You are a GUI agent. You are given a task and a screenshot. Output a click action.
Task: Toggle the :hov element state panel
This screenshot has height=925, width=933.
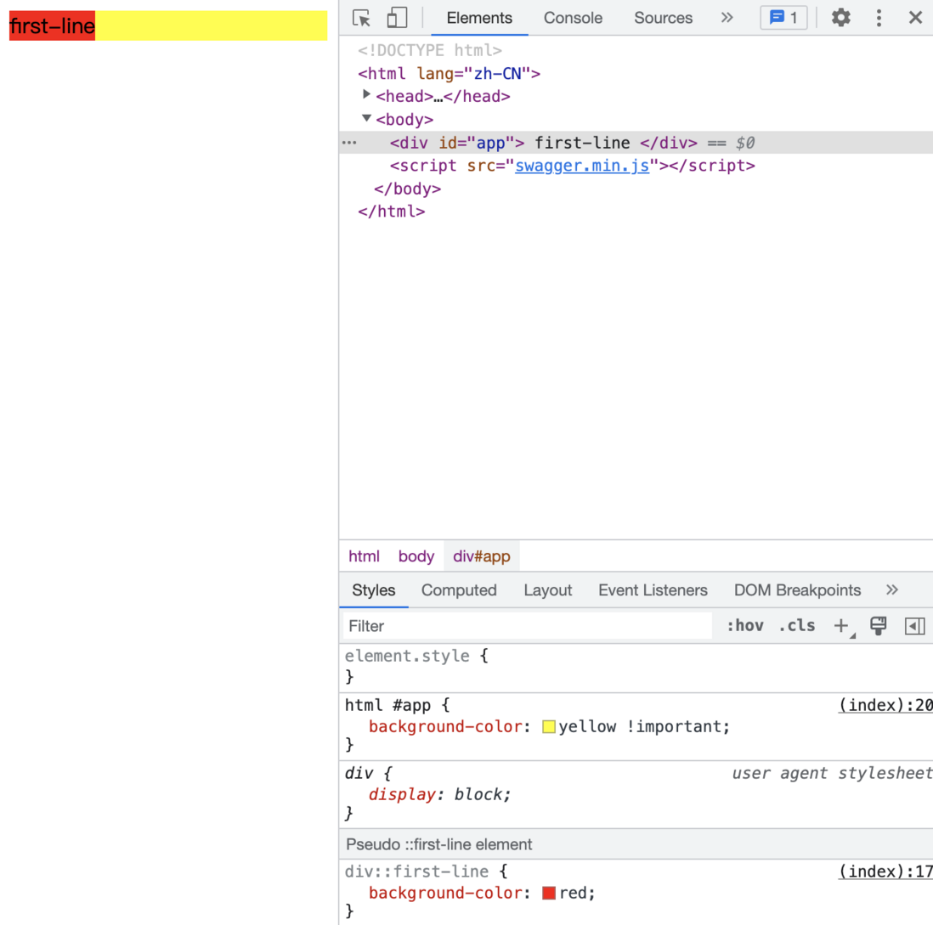[745, 626]
